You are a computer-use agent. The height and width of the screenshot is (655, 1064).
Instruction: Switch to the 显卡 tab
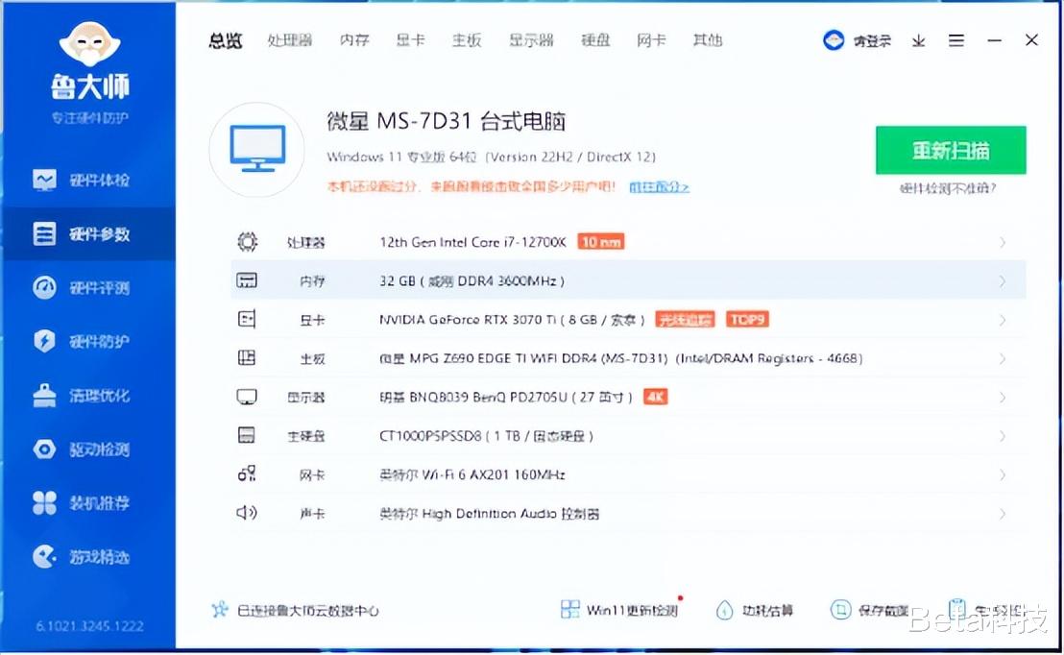[410, 40]
